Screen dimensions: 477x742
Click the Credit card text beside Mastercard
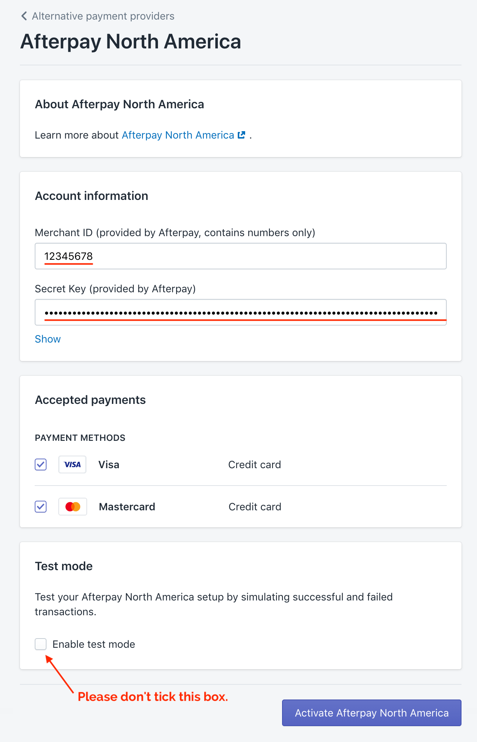255,507
